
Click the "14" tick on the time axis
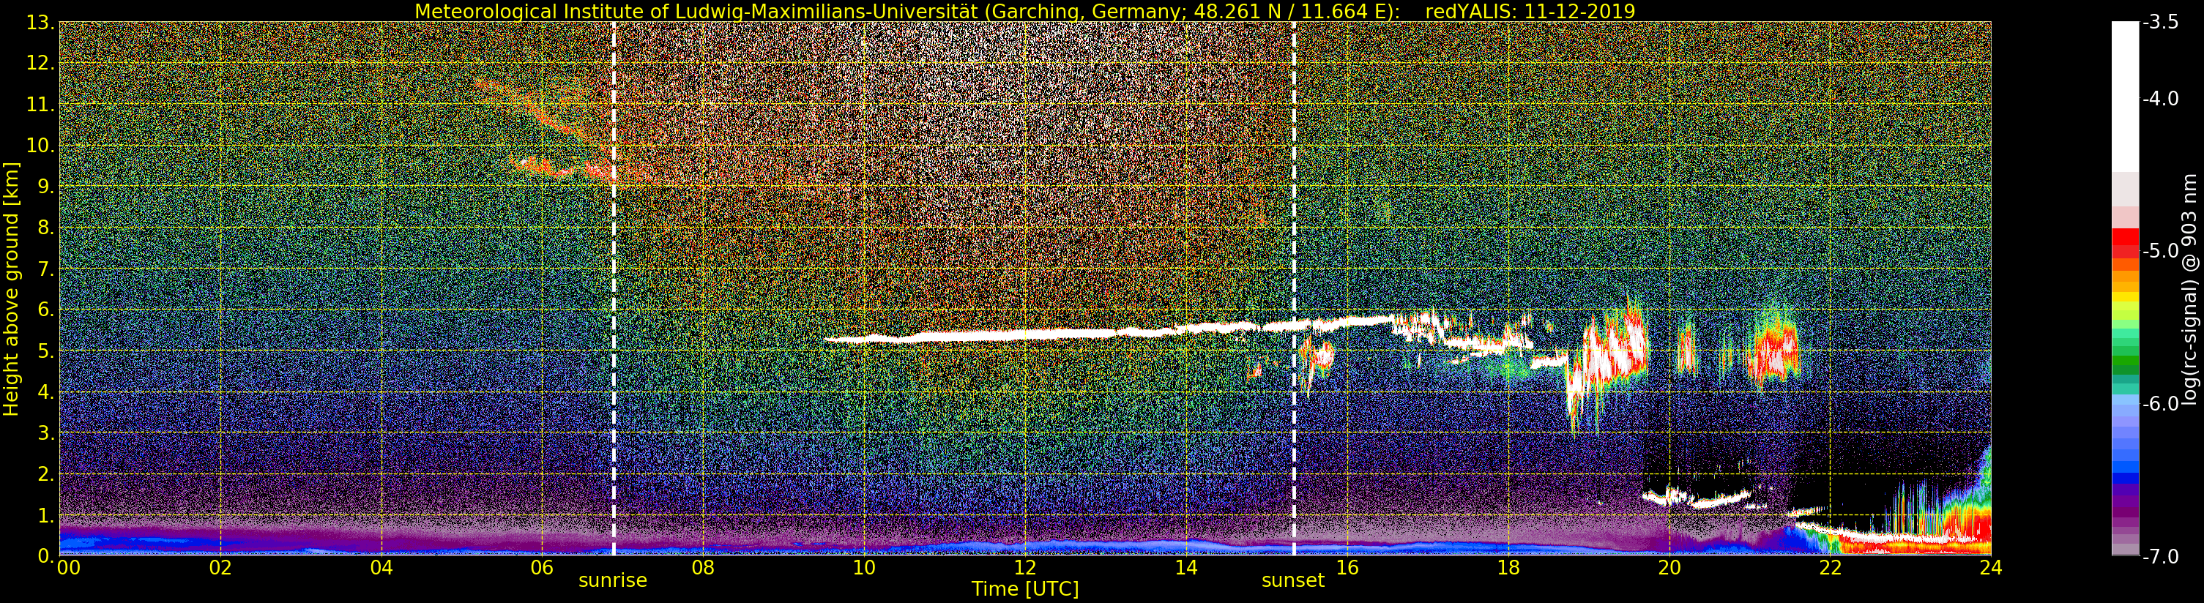pyautogui.click(x=1186, y=567)
